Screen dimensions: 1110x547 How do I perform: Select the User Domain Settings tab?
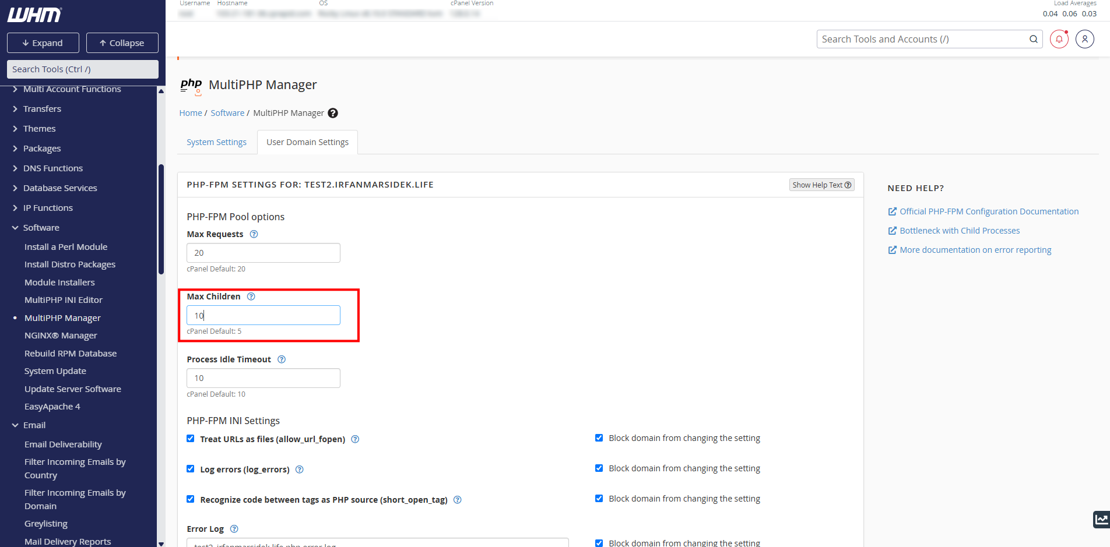pos(307,142)
